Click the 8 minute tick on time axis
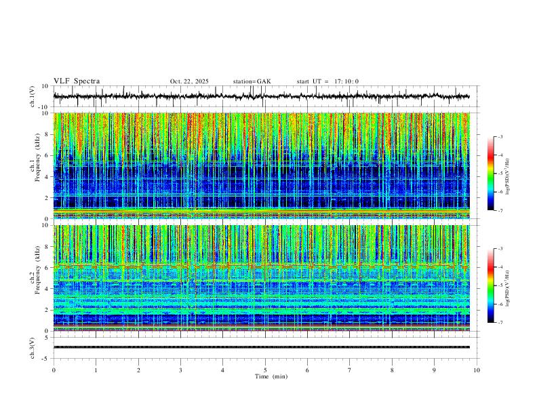The height and width of the screenshot is (415, 537). (x=392, y=370)
